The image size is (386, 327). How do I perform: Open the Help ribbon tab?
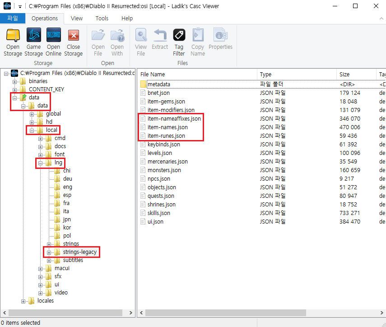point(127,19)
